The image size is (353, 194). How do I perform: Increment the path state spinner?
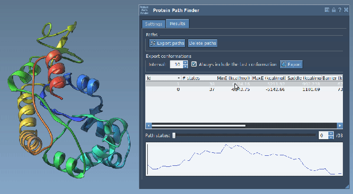331,134
